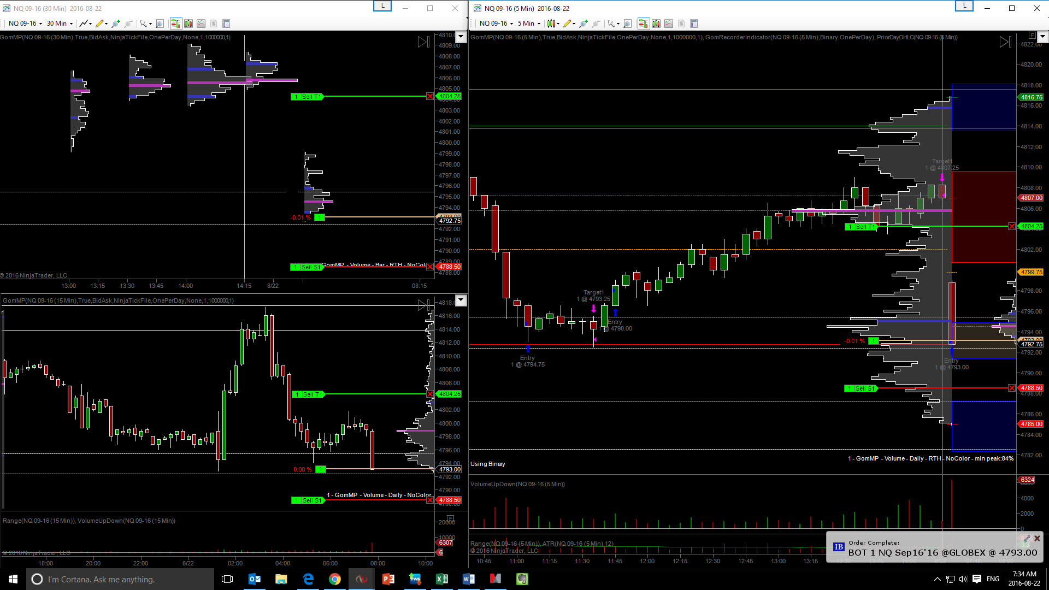This screenshot has height=590, width=1049.
Task: Pin the Order Complete notification
Action: click(1027, 539)
